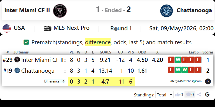This screenshot has width=215, height=107.
Task: Click the Chattanooga FC crest logo
Action: pos(167,11)
